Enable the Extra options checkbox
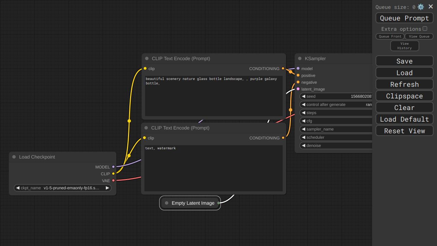The height and width of the screenshot is (246, 437). click(x=425, y=29)
